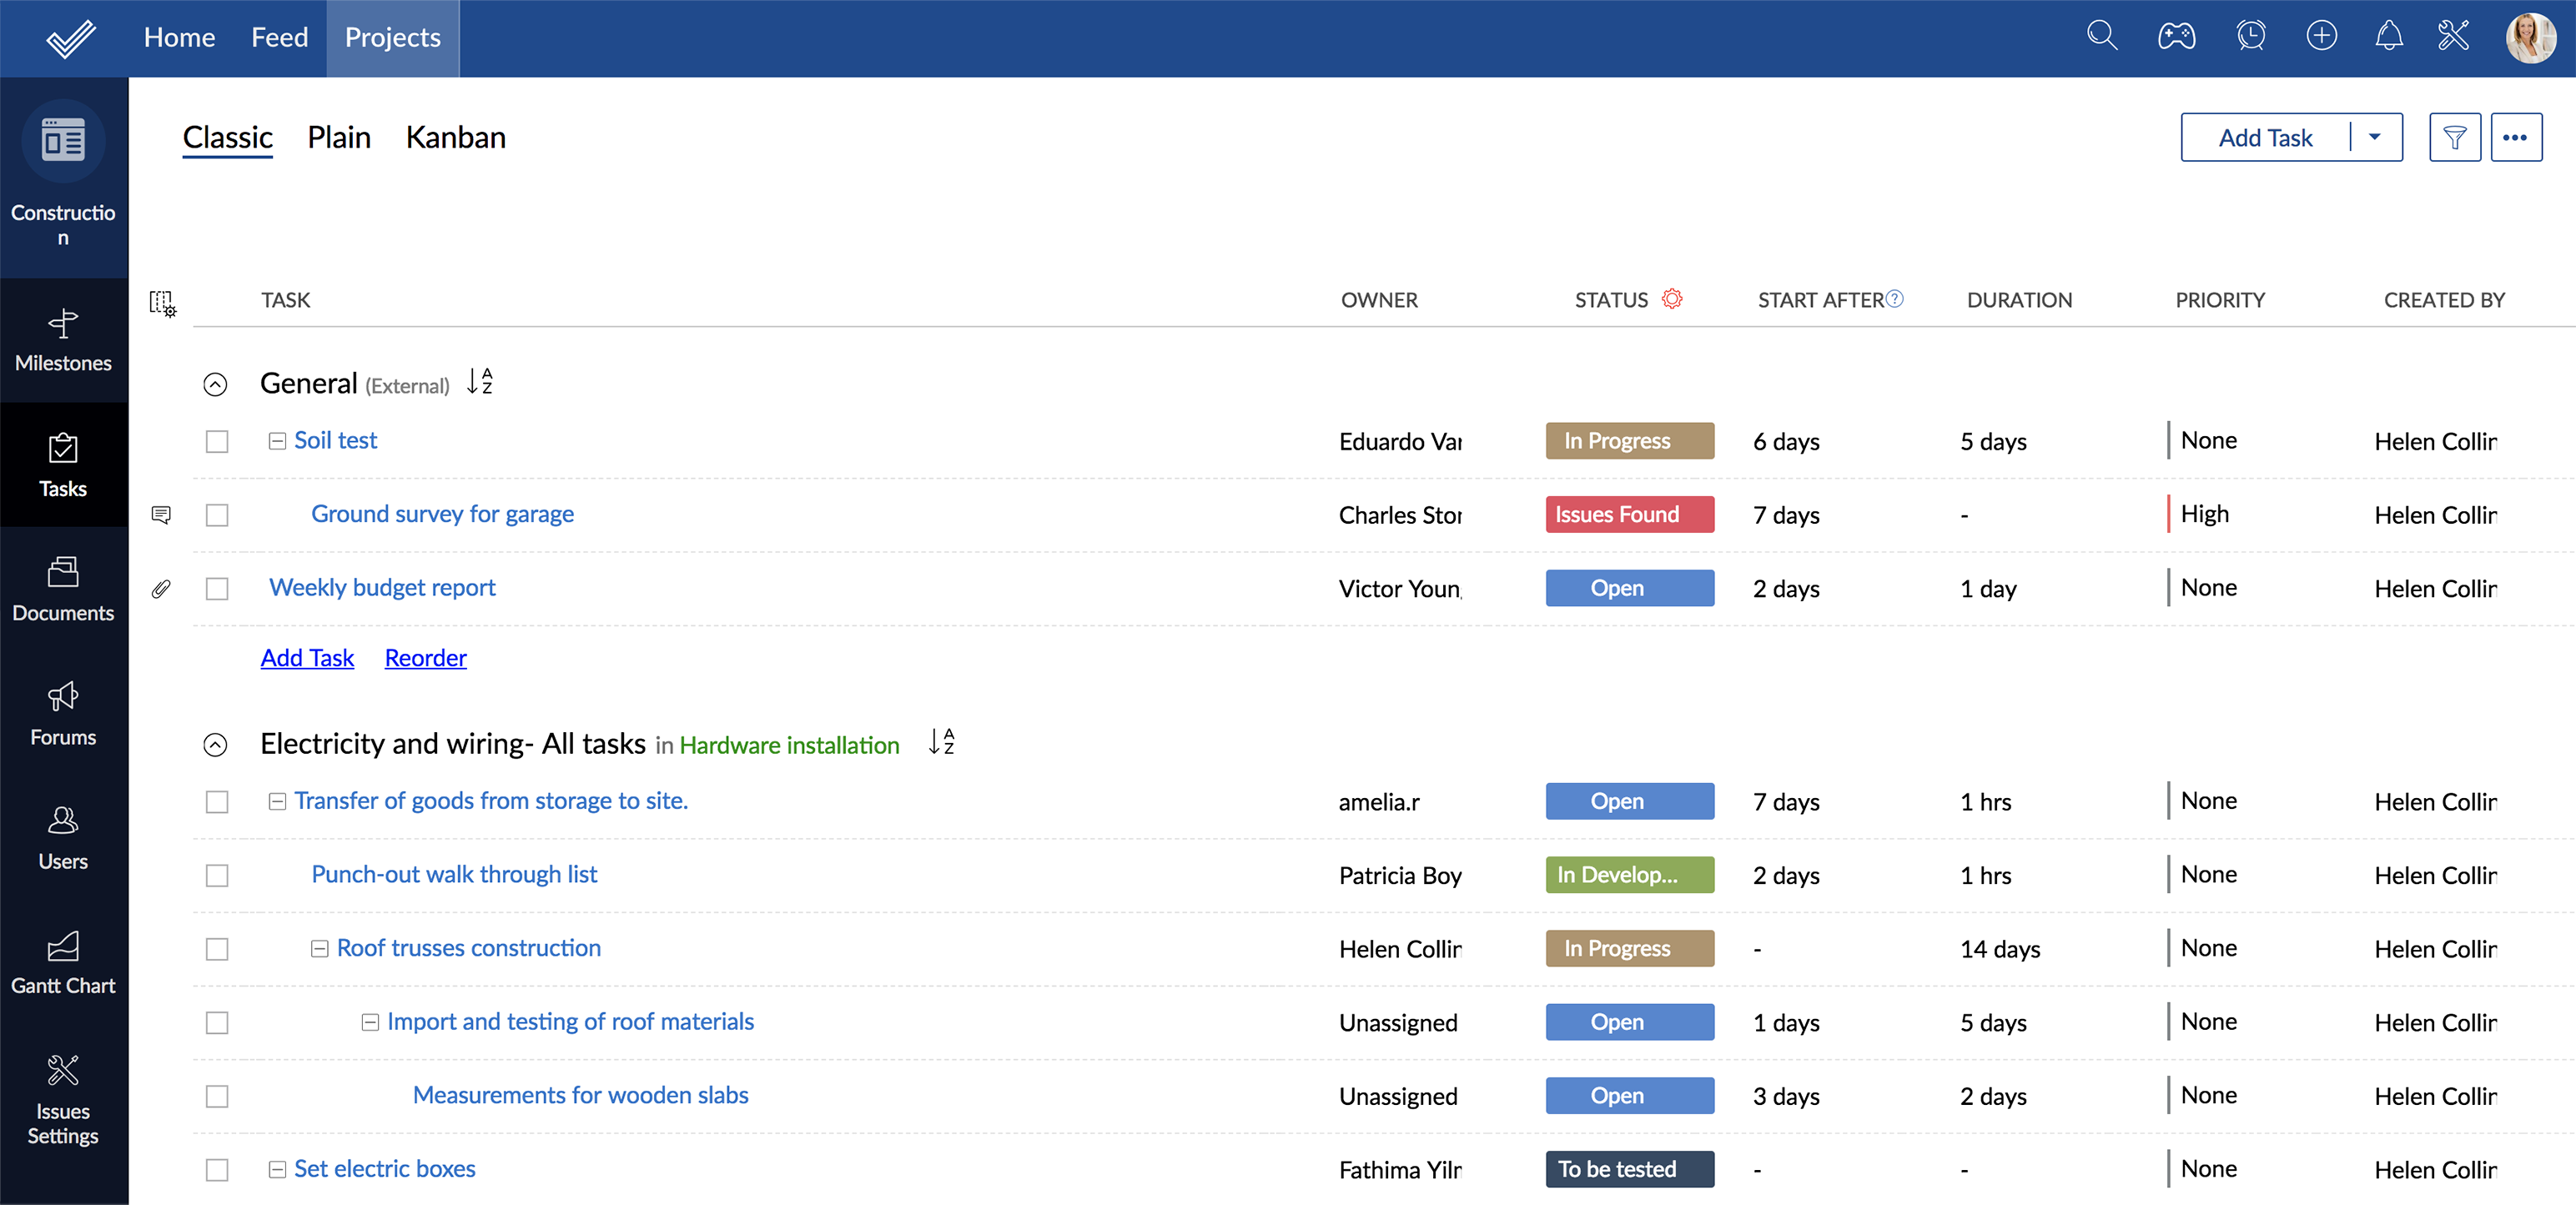Click the Issues Found status badge
The height and width of the screenshot is (1205, 2576).
[x=1628, y=514]
